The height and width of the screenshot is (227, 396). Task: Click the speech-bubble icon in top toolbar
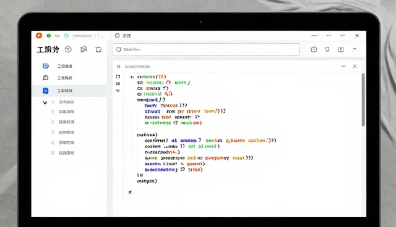pyautogui.click(x=327, y=49)
